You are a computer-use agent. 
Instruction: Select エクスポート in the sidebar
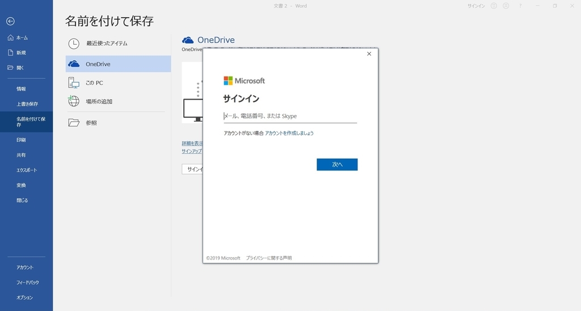pyautogui.click(x=26, y=170)
